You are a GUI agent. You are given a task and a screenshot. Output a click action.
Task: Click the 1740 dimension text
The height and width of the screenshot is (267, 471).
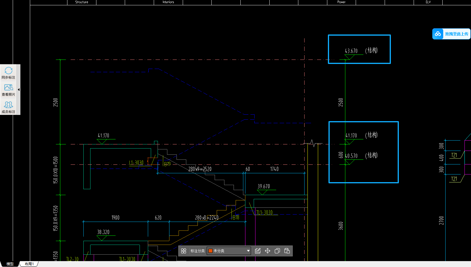coord(274,169)
